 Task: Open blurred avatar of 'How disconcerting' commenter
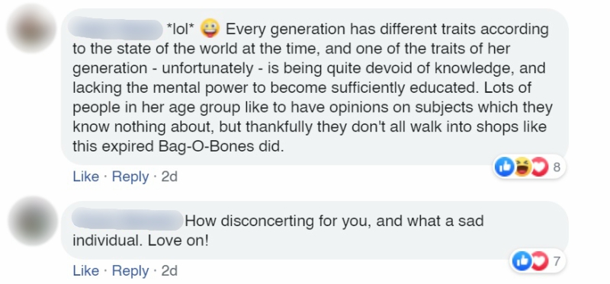click(33, 221)
